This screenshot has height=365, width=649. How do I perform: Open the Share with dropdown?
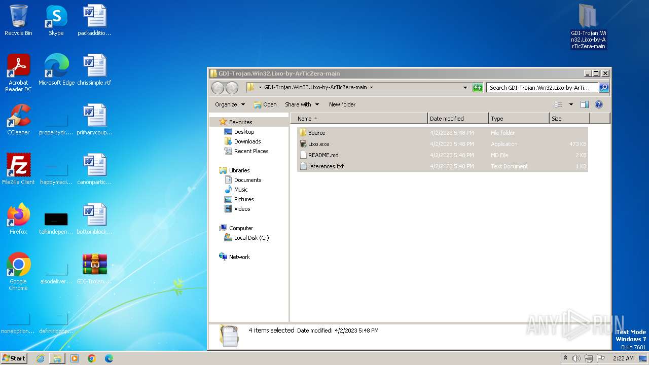tap(302, 104)
